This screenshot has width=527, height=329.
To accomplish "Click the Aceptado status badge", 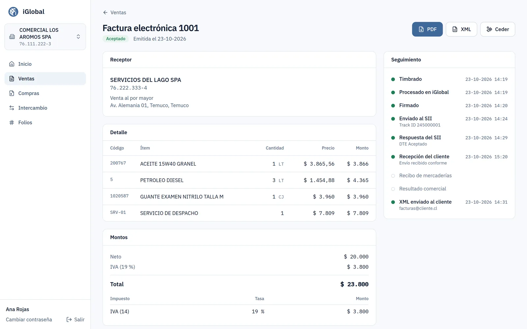I will [x=116, y=39].
